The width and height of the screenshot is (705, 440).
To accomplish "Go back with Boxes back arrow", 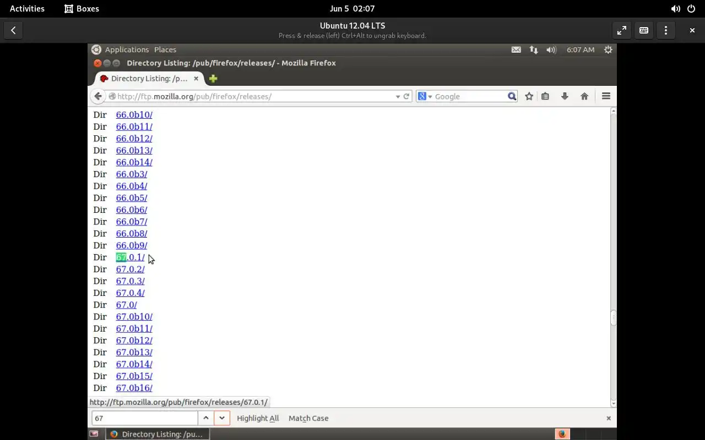I will click(x=13, y=30).
